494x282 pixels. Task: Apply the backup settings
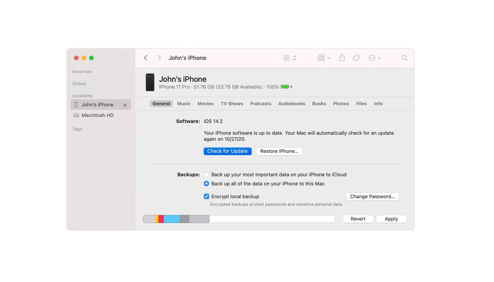[x=391, y=219]
